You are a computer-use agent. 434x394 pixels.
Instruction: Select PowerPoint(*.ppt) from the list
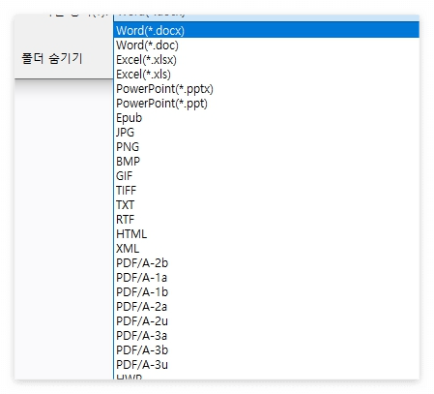click(x=267, y=104)
